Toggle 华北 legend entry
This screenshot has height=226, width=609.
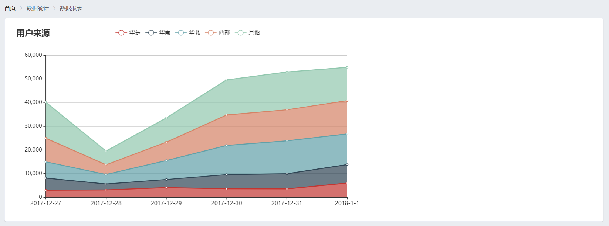(188, 32)
